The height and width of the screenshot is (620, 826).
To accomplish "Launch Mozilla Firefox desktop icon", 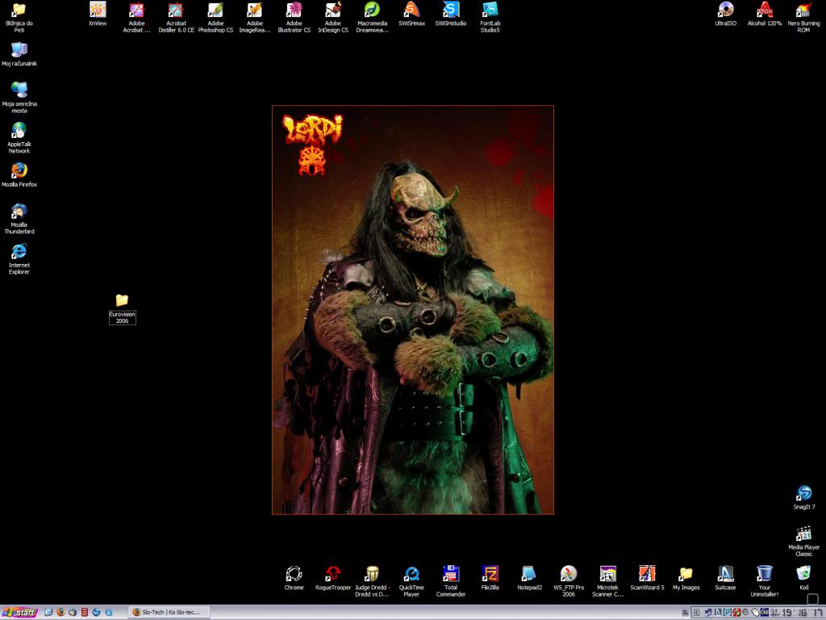I will (x=19, y=175).
